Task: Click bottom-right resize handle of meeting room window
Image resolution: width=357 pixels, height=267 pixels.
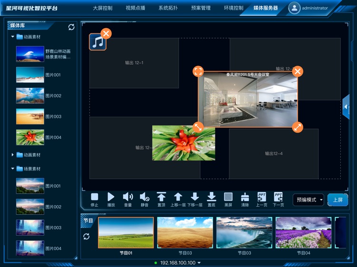Action: [x=297, y=127]
